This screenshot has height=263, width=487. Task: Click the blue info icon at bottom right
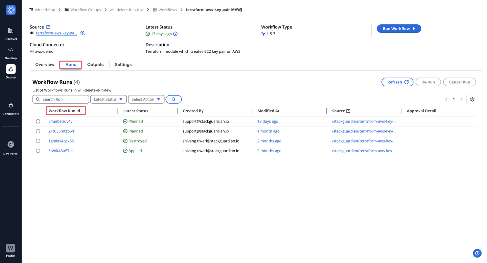pyautogui.click(x=477, y=253)
